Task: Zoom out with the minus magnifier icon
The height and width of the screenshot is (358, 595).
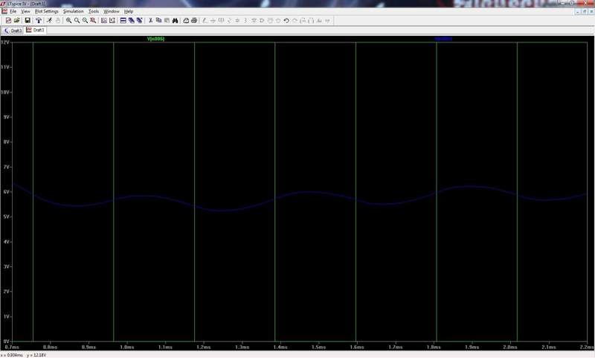Action: 85,21
